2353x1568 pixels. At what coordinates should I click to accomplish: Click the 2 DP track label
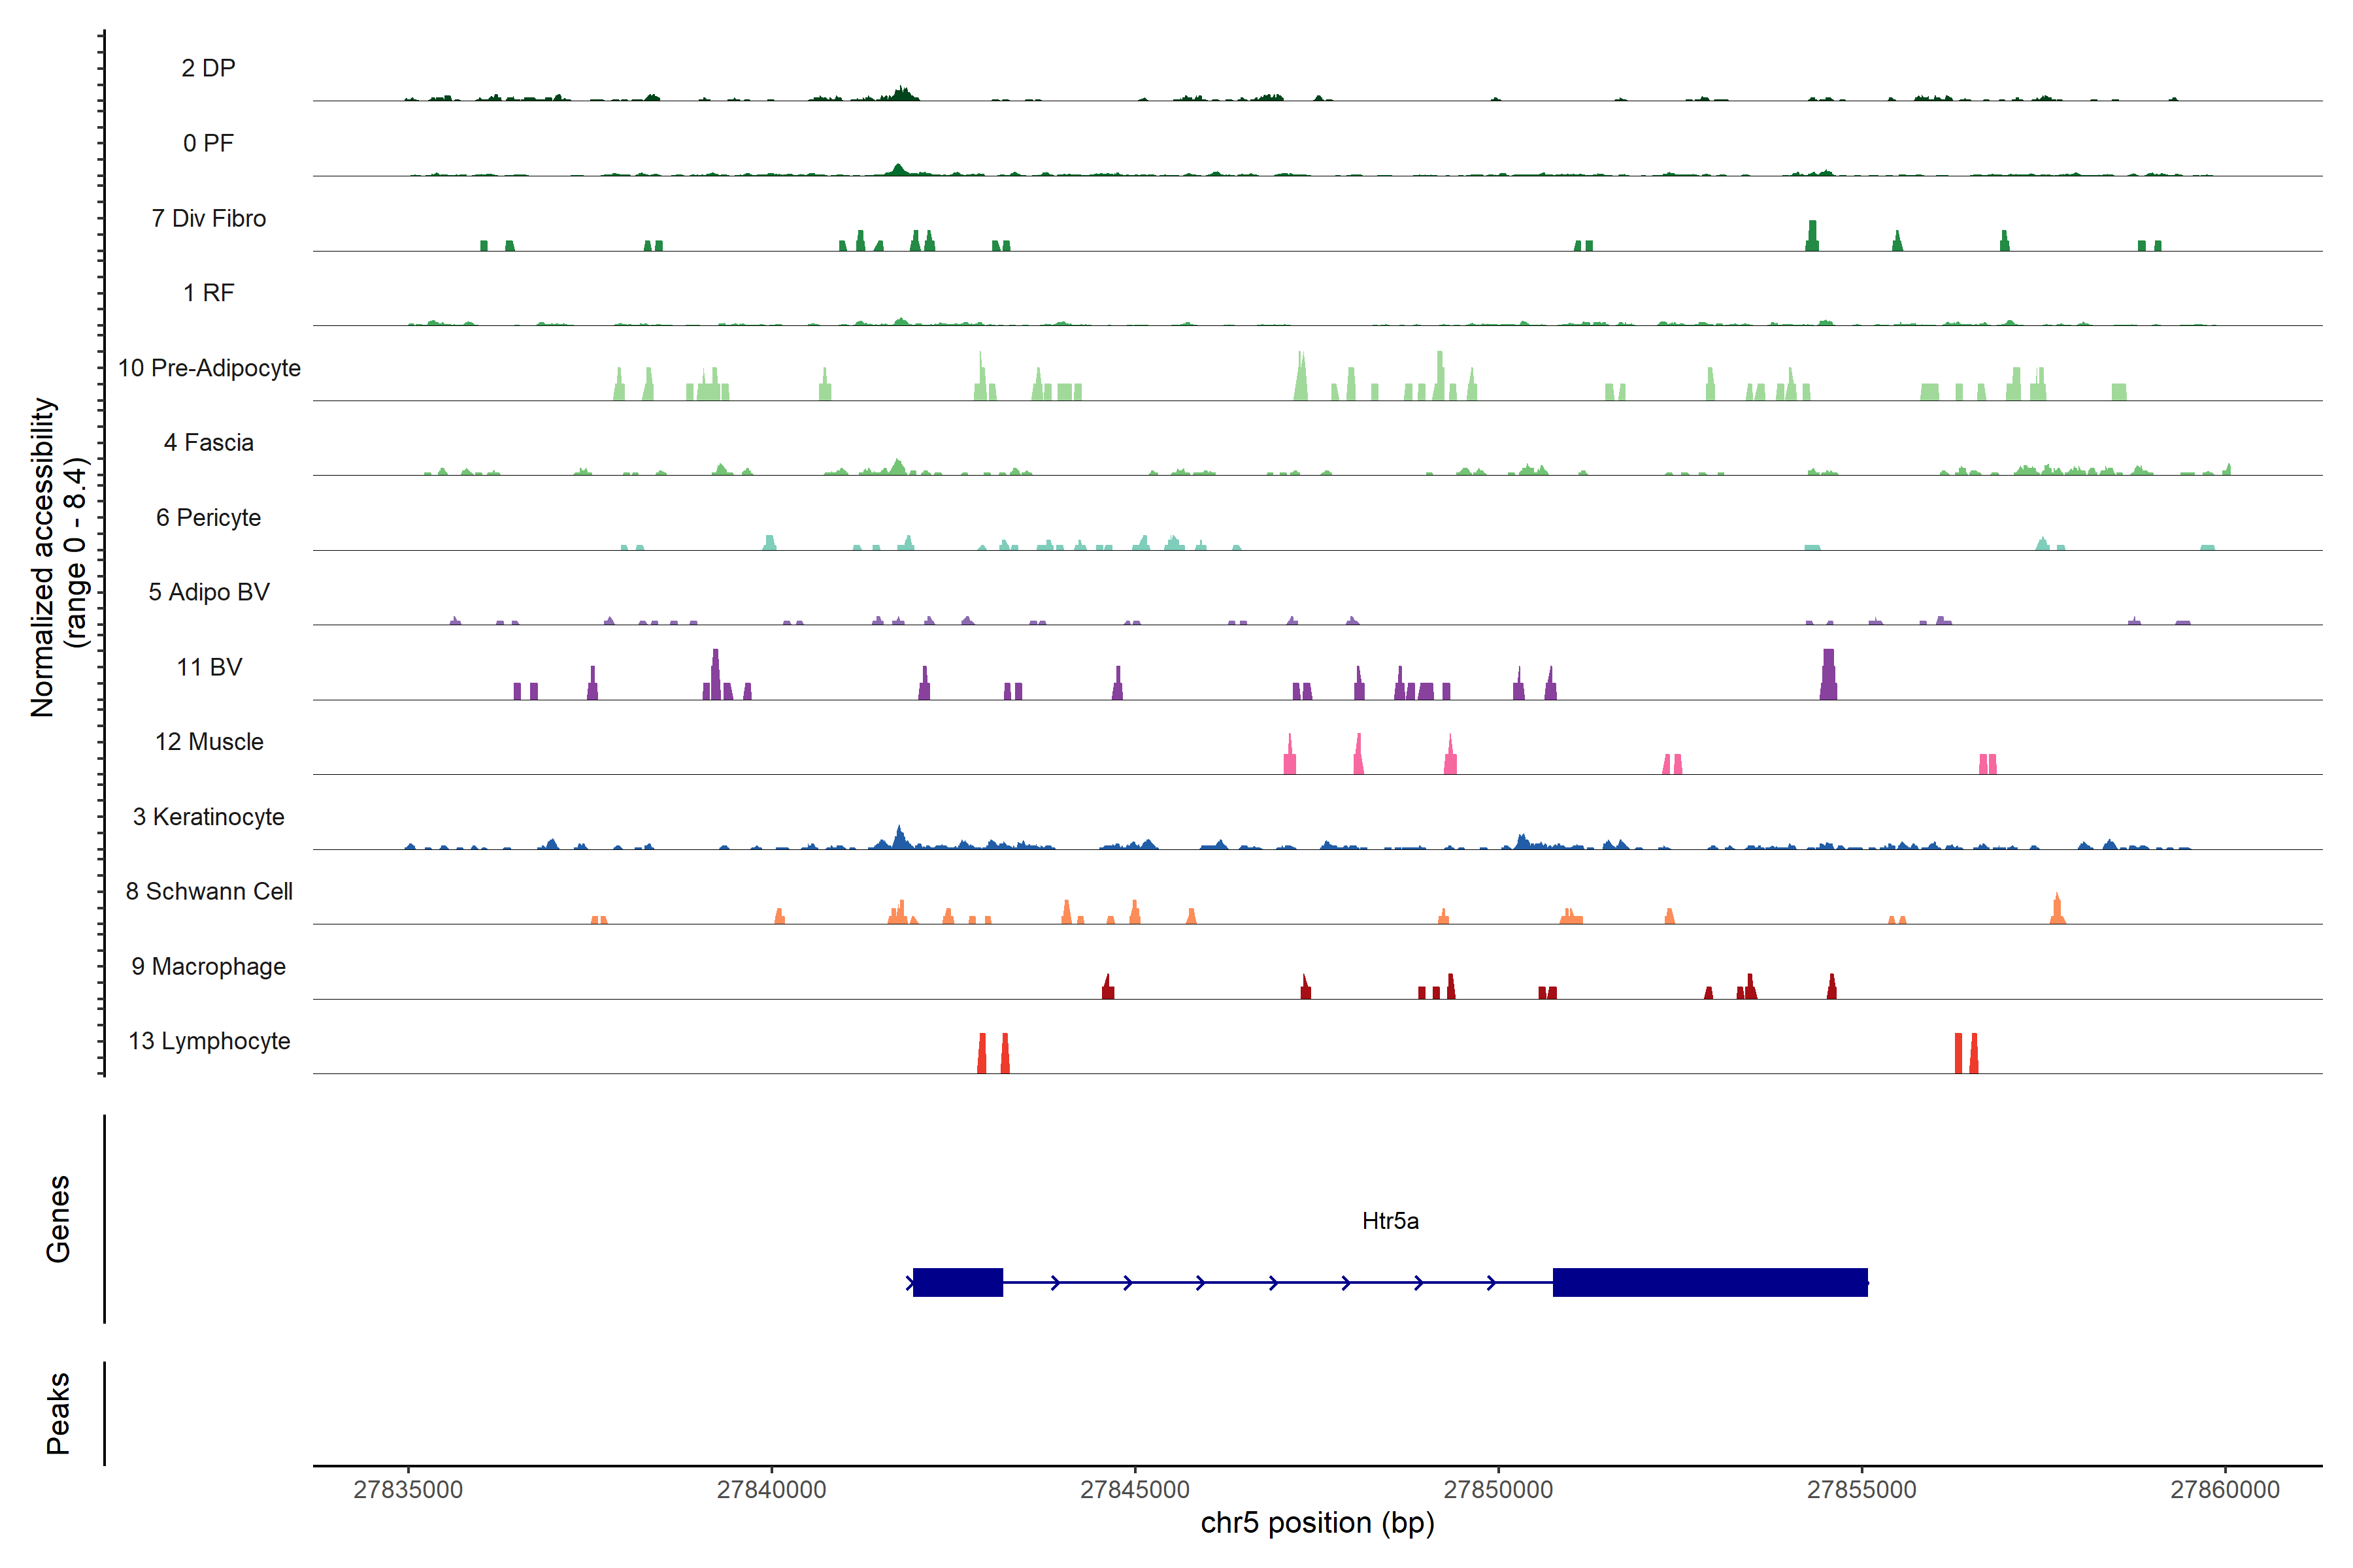click(x=208, y=68)
